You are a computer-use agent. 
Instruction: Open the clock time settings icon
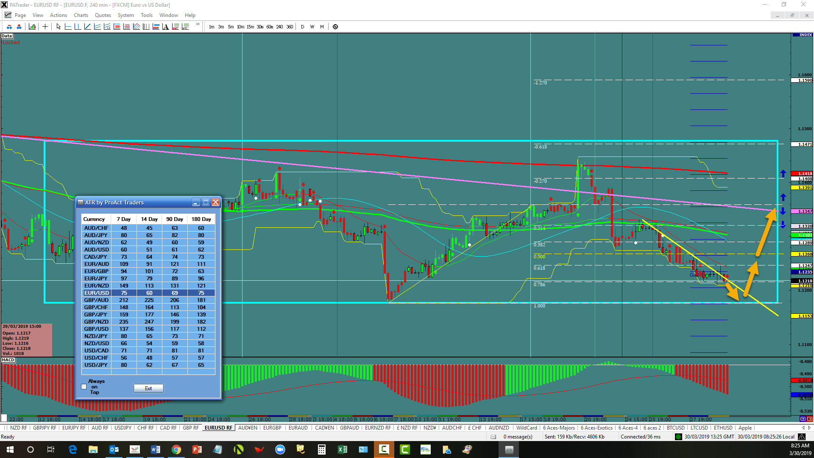tap(335, 27)
